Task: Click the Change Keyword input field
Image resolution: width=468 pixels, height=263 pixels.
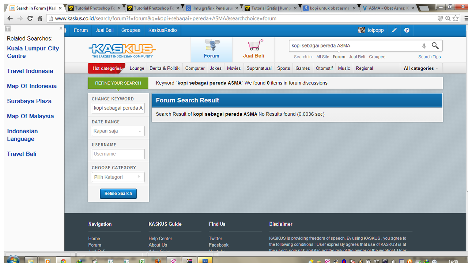Action: click(118, 108)
